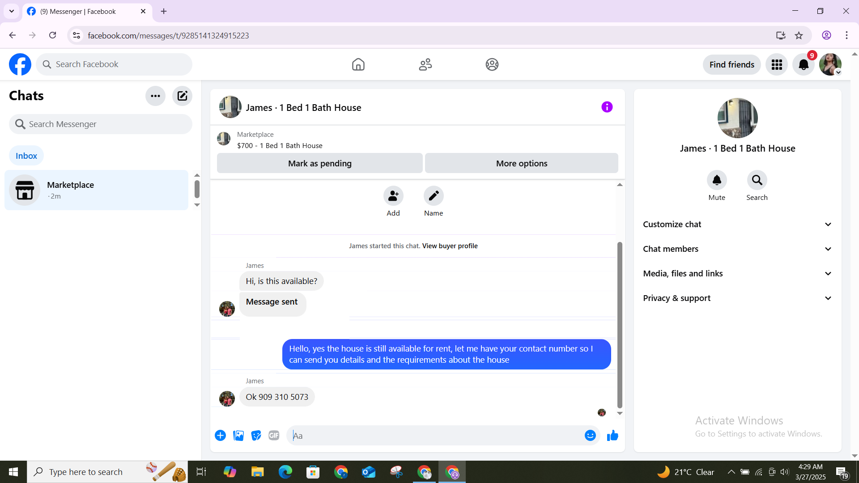Mute this conversation
Viewport: 859px width, 483px height.
[x=717, y=180]
